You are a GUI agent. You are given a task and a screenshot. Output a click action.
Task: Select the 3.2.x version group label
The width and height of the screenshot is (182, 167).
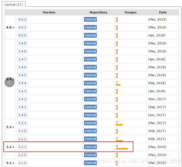[x=10, y=147]
